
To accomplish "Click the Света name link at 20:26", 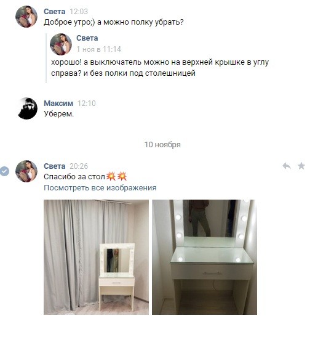I will click(x=55, y=166).
